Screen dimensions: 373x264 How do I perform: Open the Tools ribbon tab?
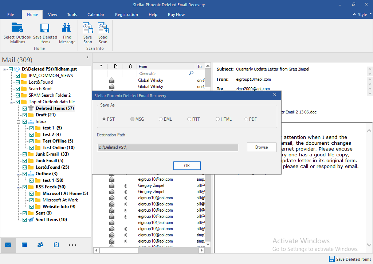[72, 15]
